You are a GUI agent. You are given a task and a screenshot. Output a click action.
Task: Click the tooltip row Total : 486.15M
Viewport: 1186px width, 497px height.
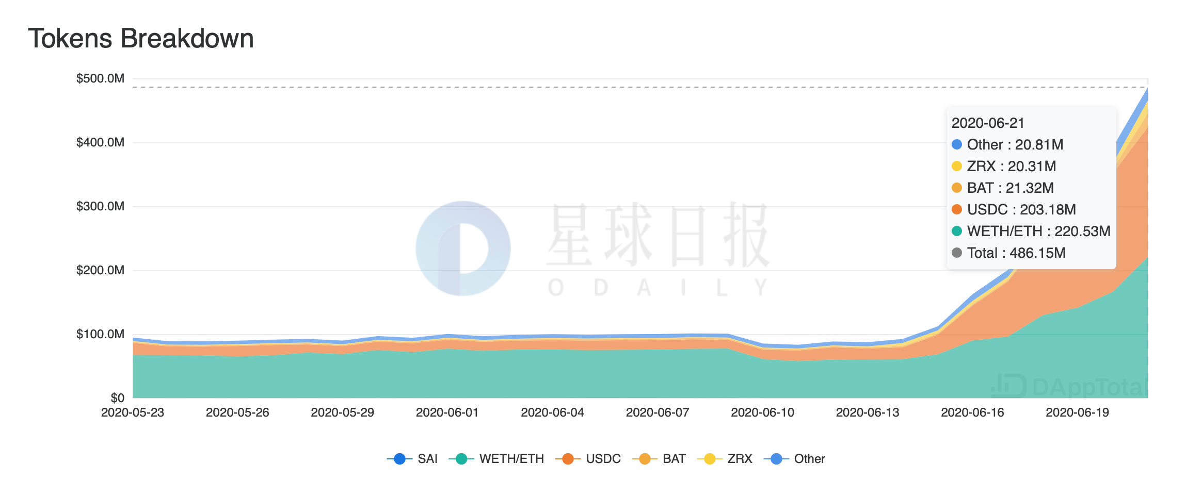pos(1008,253)
